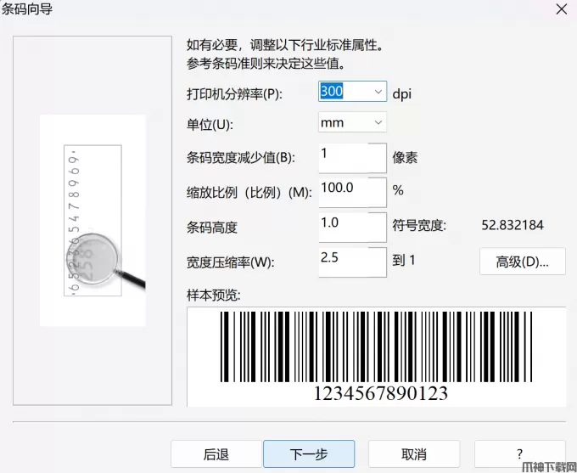Click the 条码高度 label
Viewport: 577px width, 473px height.
tap(211, 228)
